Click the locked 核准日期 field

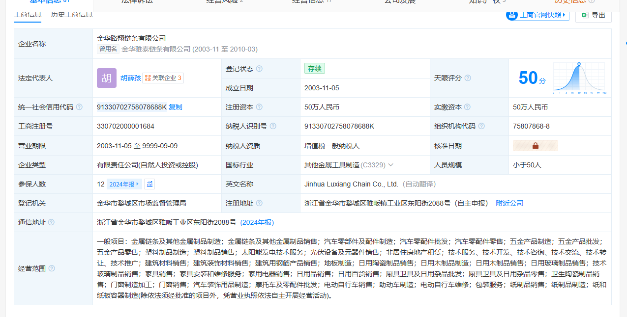pyautogui.click(x=535, y=146)
